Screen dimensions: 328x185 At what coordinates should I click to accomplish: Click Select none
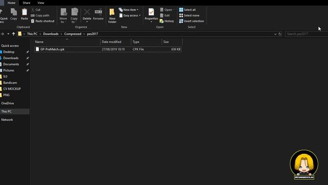(189, 15)
